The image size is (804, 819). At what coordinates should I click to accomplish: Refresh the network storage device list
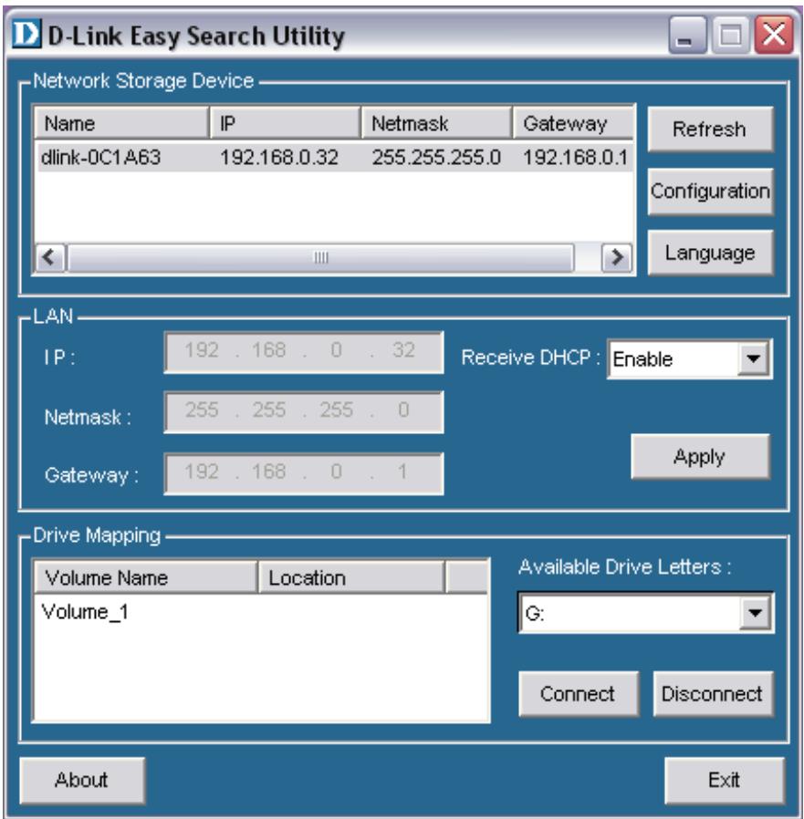pos(710,129)
